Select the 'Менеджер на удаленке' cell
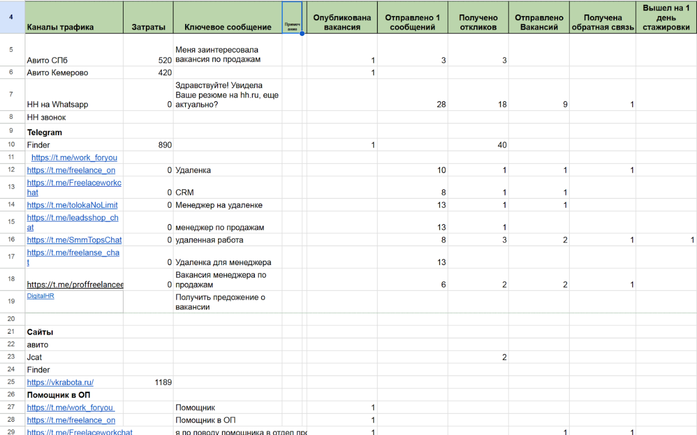Image resolution: width=697 pixels, height=435 pixels. click(x=228, y=205)
